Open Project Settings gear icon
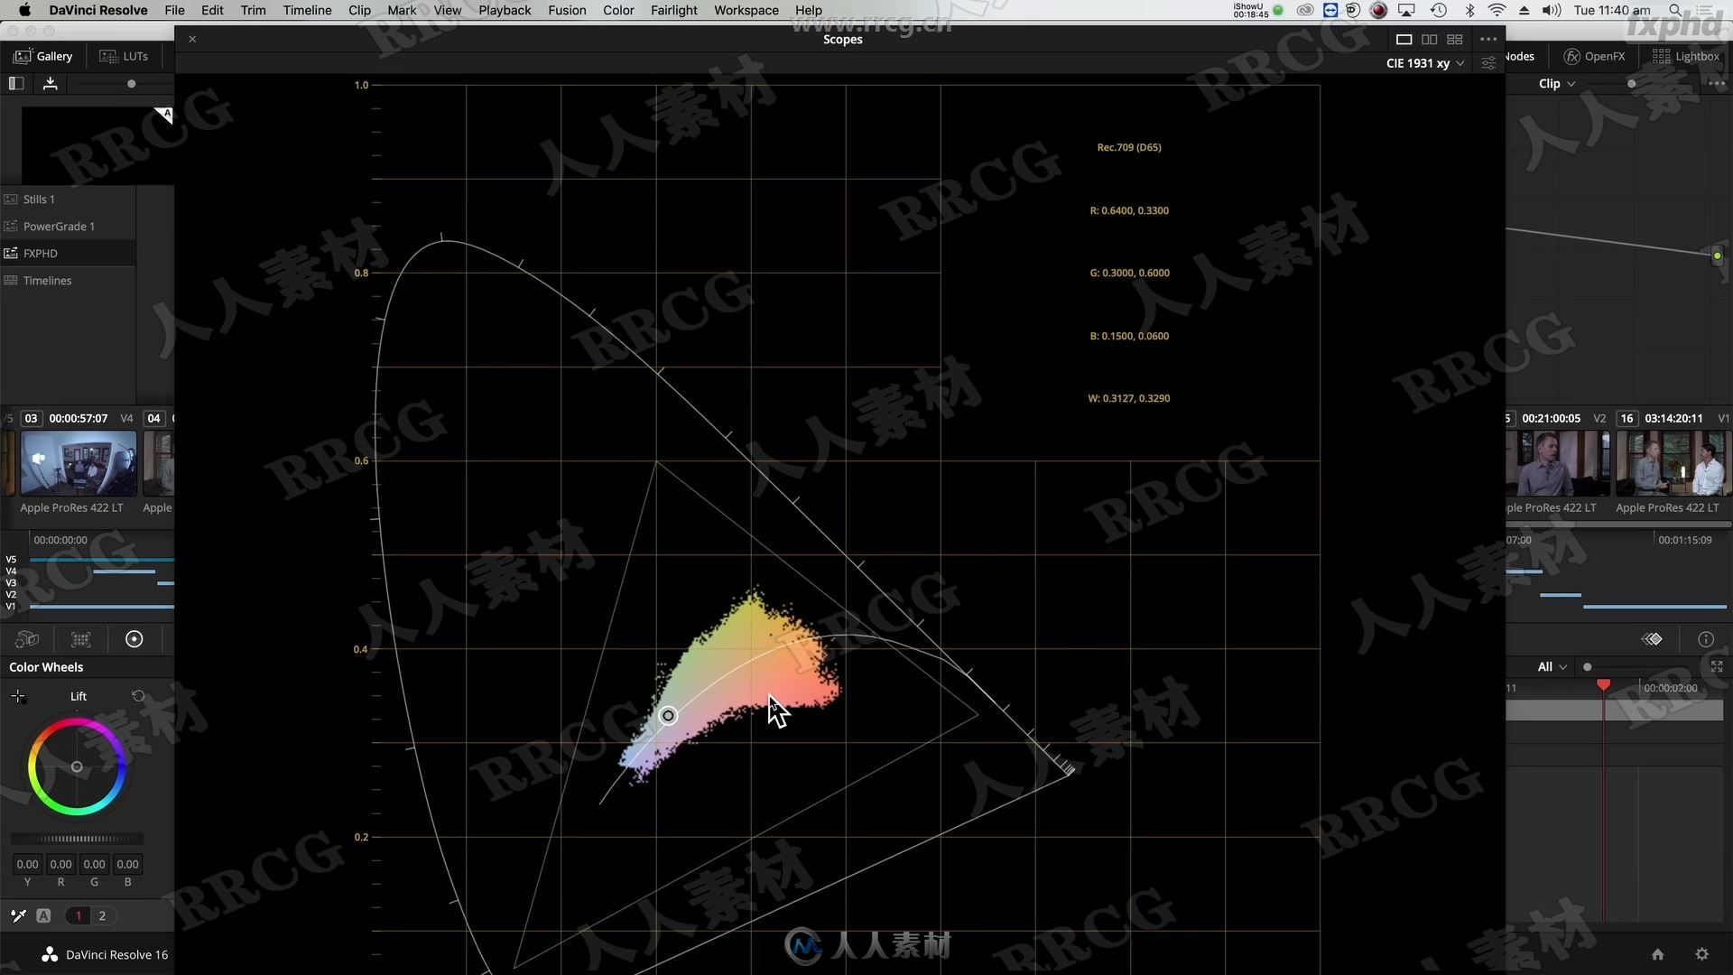The image size is (1733, 975). pos(1701,954)
